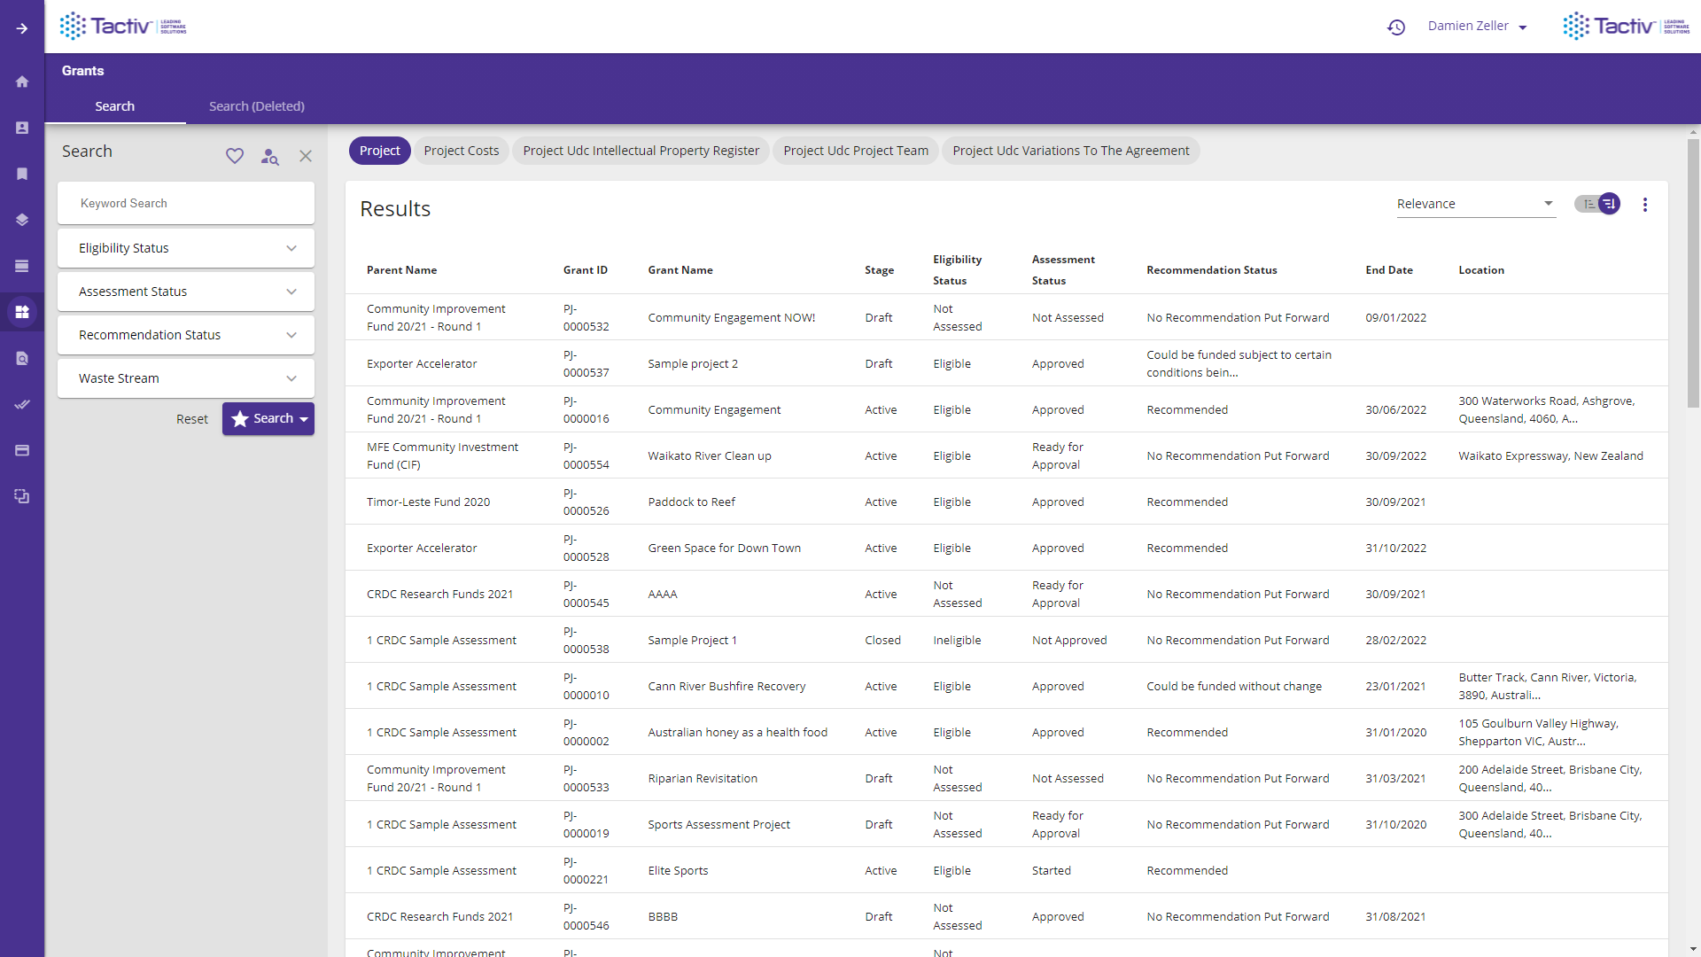Image resolution: width=1701 pixels, height=957 pixels.
Task: Click the Keyword Search field
Action: 186,203
